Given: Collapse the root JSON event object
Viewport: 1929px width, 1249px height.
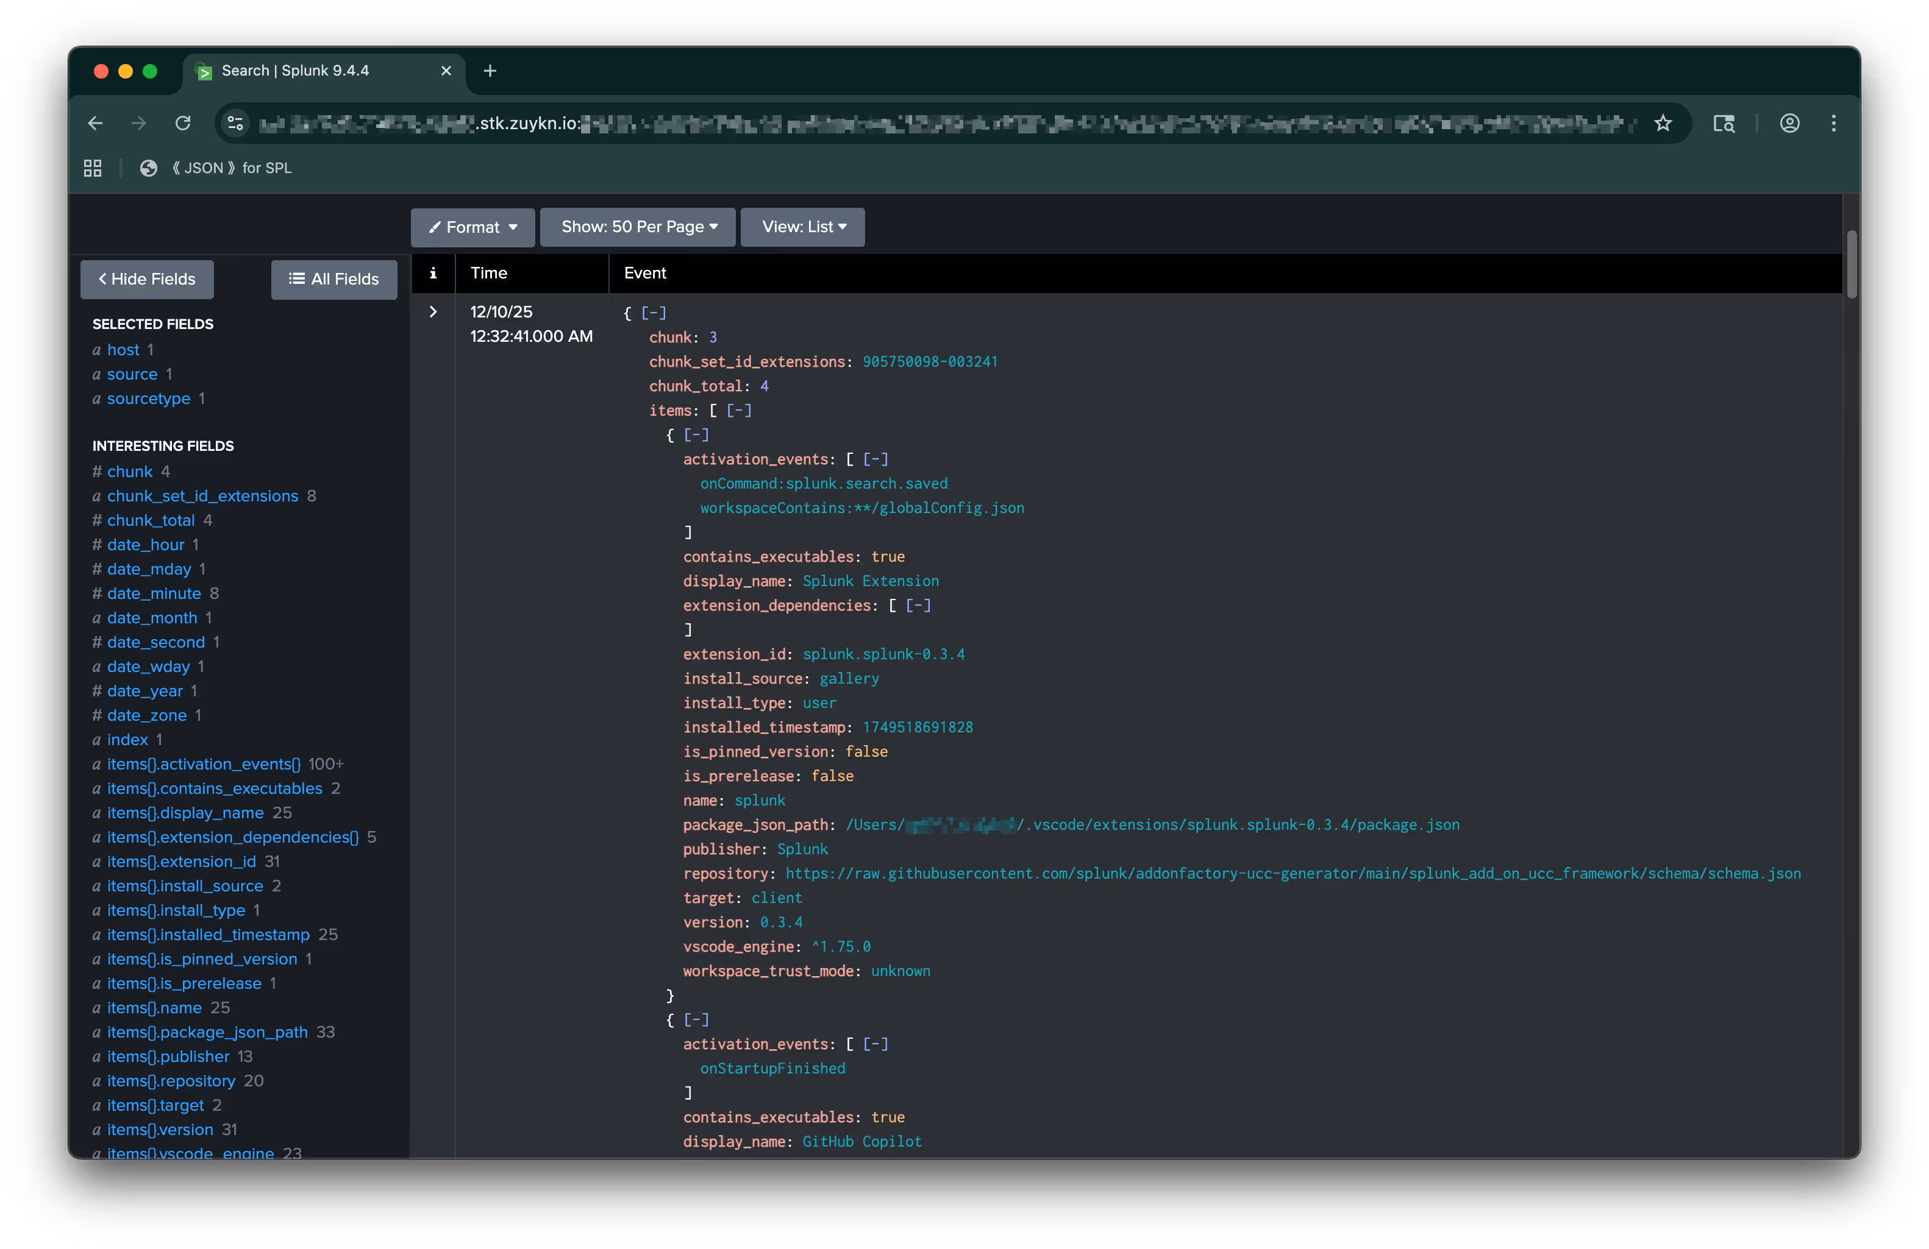Looking at the screenshot, I should 654,313.
